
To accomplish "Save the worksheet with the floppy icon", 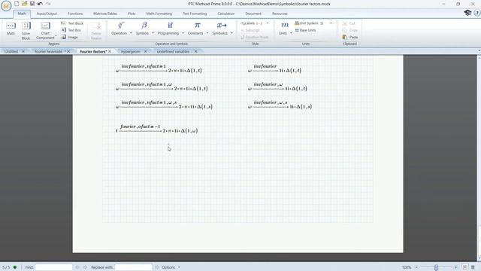I will 32,4.
